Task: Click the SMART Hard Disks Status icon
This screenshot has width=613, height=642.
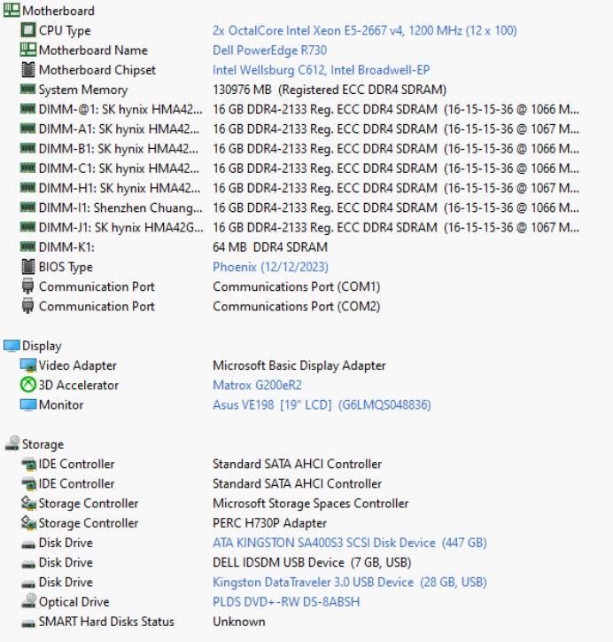Action: pos(28,623)
